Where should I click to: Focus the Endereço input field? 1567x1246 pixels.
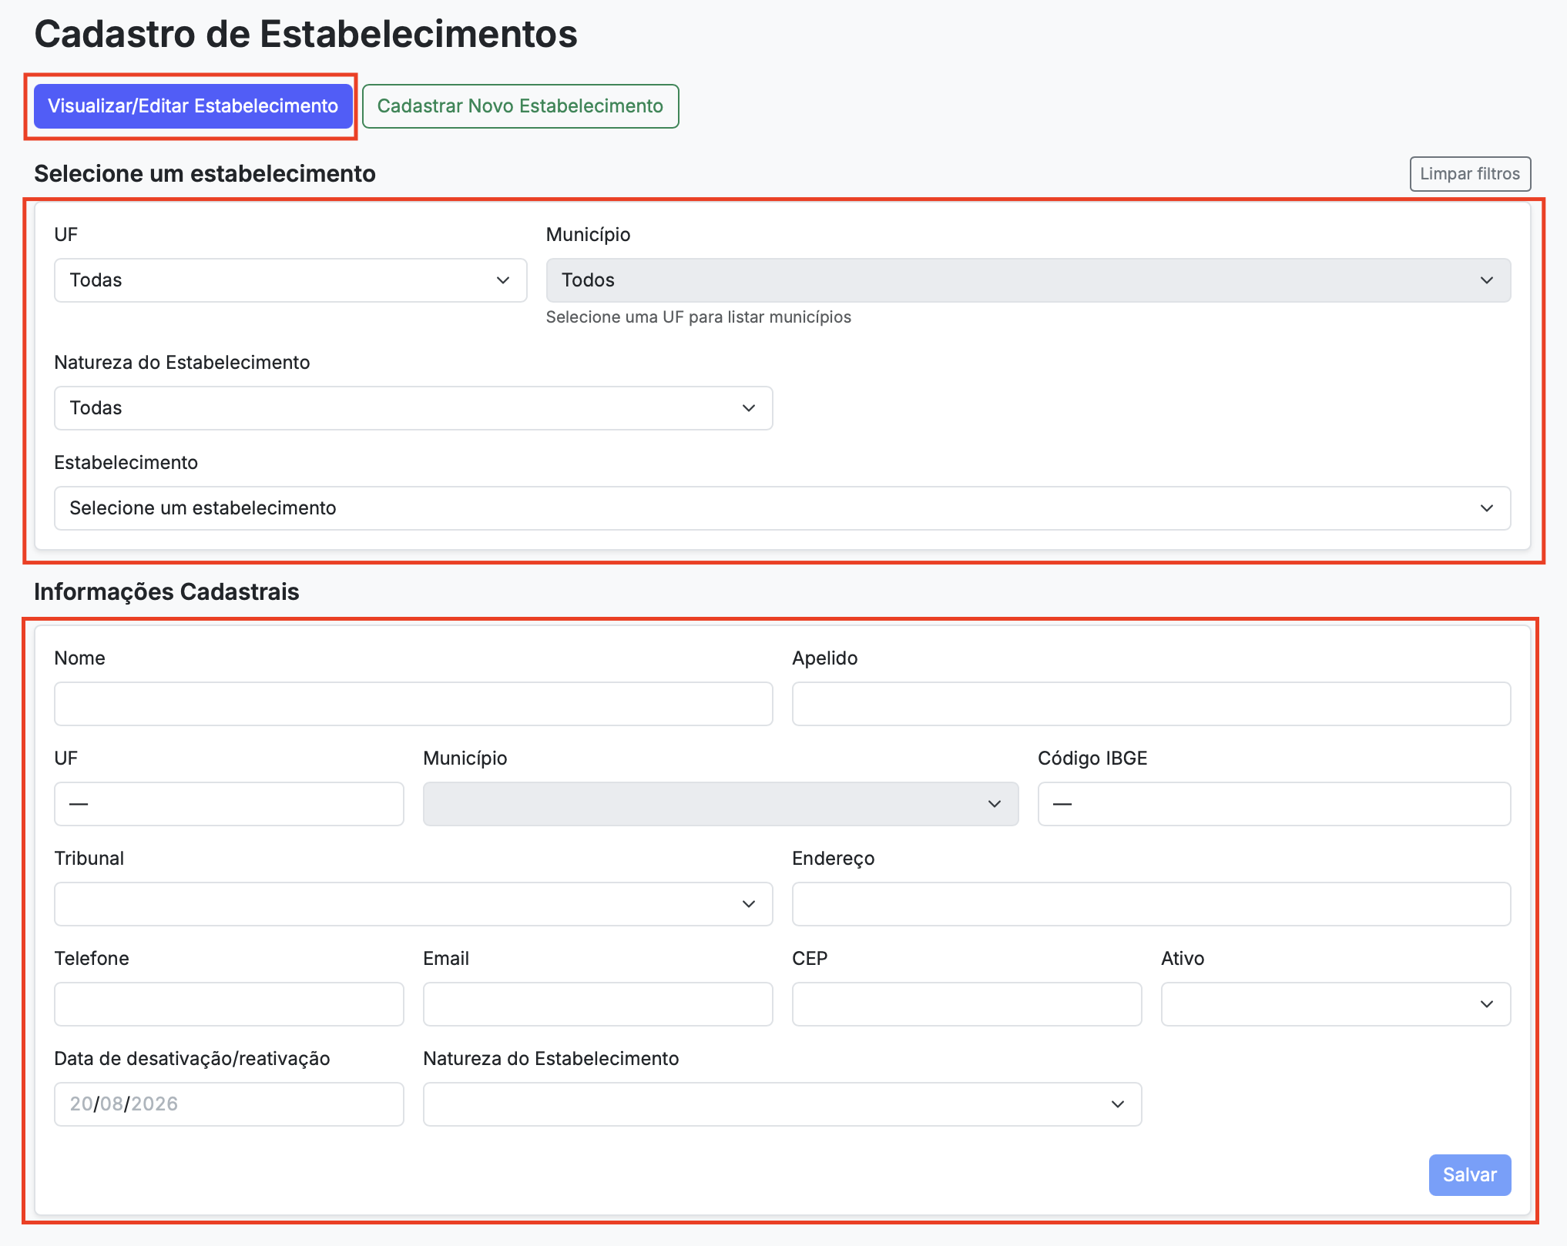click(1151, 904)
